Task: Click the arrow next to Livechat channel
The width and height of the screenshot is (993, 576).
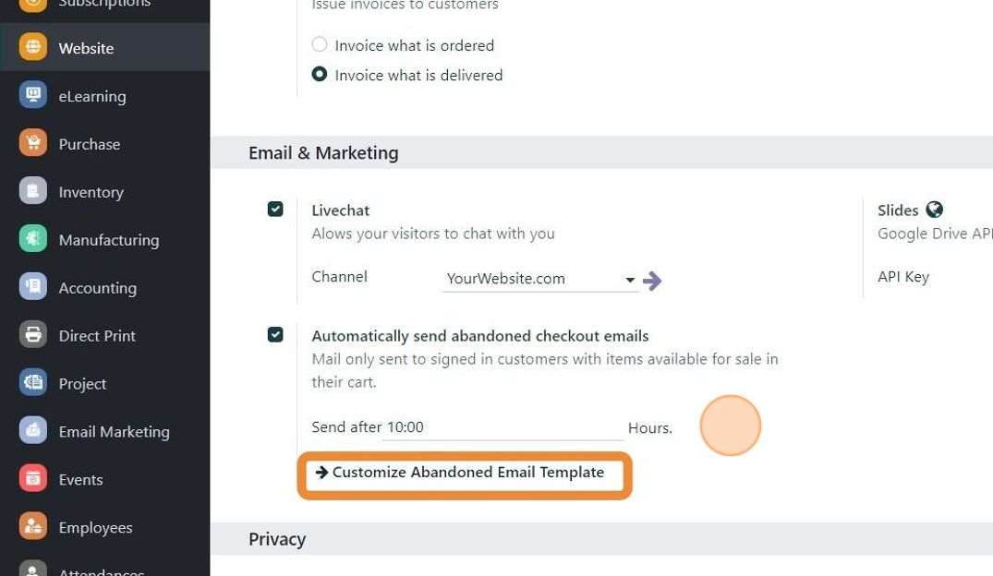Action: click(x=652, y=281)
